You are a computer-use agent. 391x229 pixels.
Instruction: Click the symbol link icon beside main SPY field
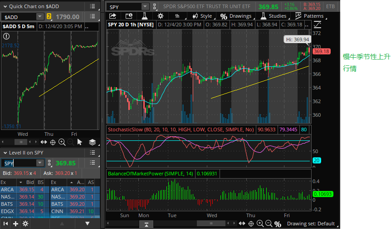155,6
